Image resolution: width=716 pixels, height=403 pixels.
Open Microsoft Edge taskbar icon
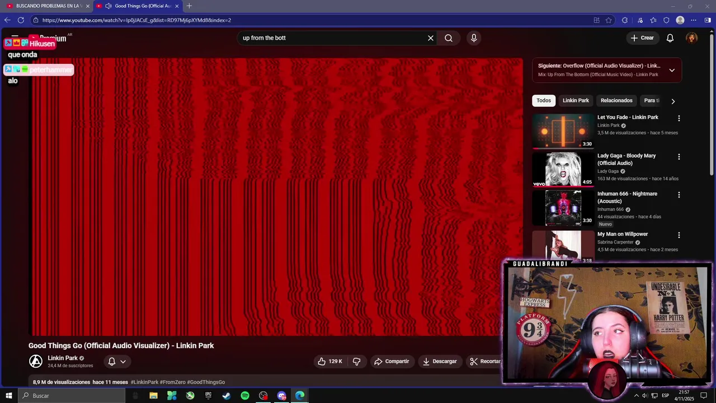point(300,396)
